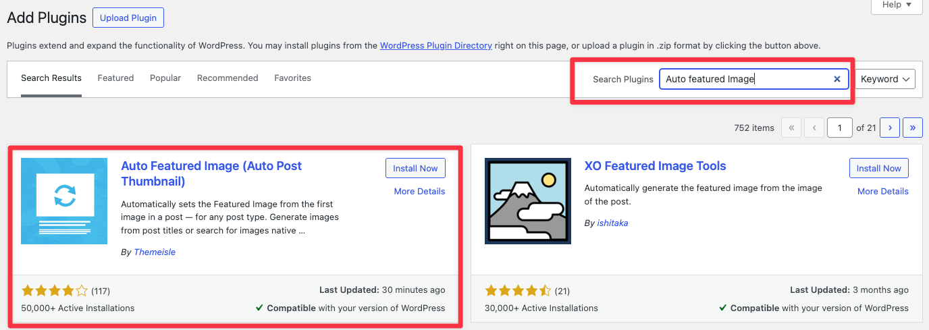Switch to the Featured tab

tap(115, 78)
